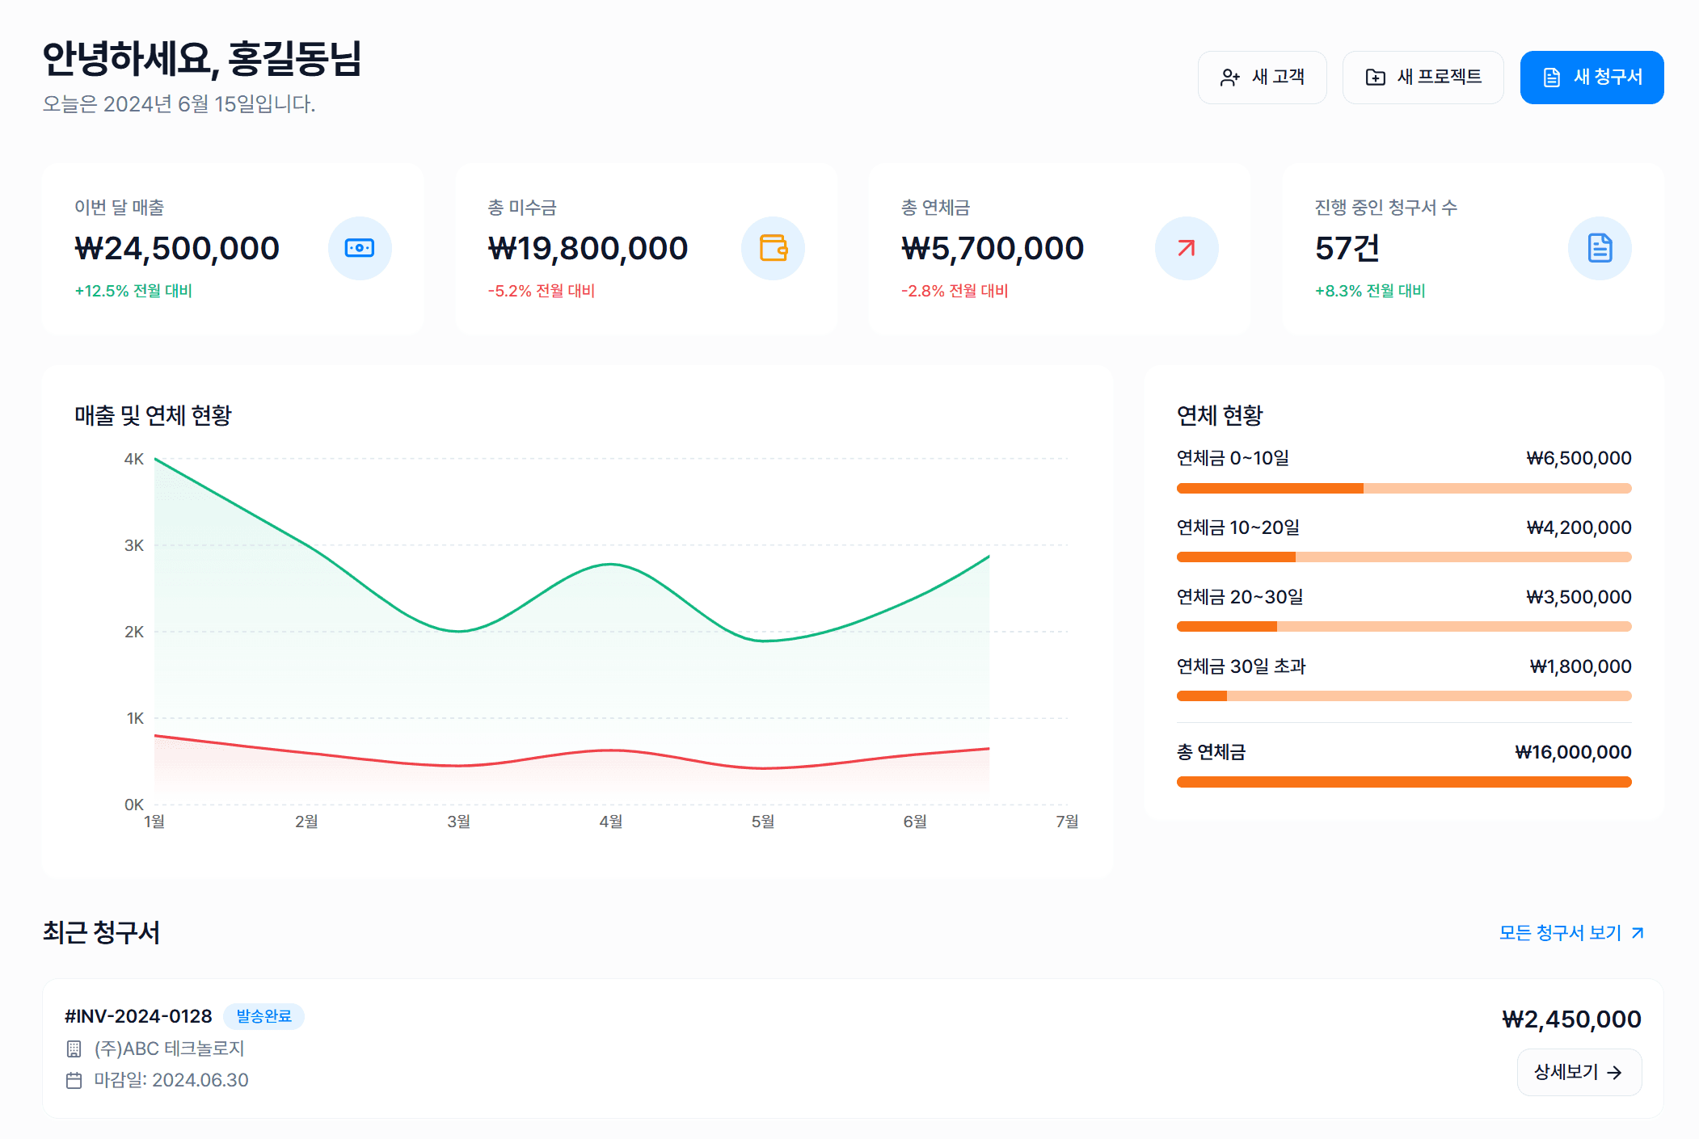1699x1139 pixels.
Task: Click the cash icon in monthly revenue card
Action: 360,248
